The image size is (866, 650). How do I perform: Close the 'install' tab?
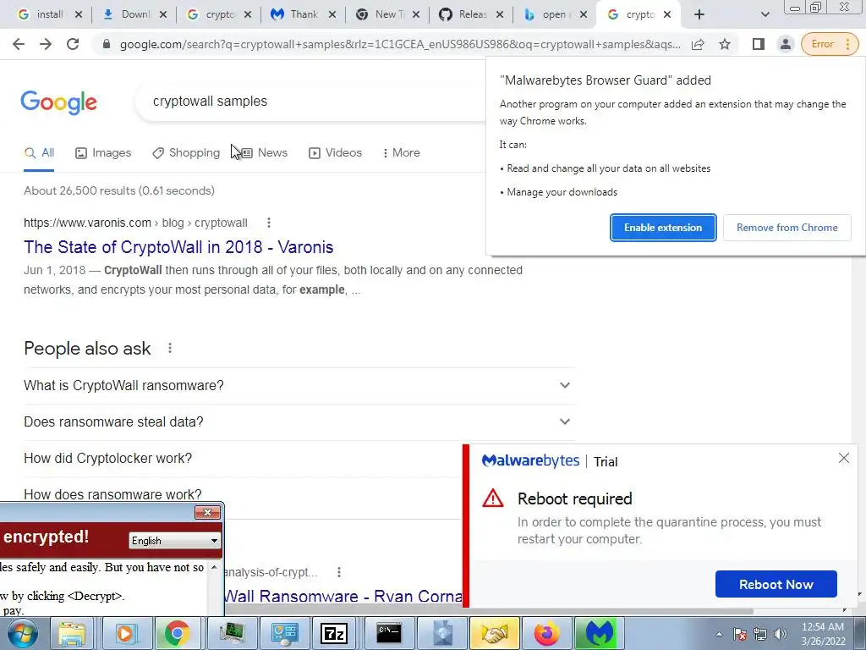click(79, 14)
